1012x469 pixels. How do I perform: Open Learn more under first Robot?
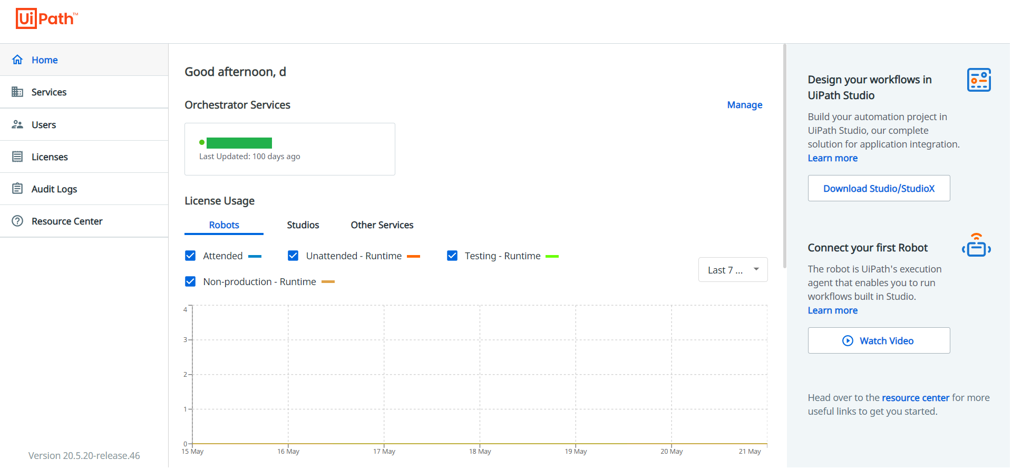(833, 310)
